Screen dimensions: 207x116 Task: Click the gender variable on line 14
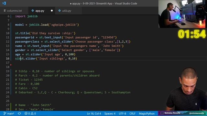[x=20, y=50]
